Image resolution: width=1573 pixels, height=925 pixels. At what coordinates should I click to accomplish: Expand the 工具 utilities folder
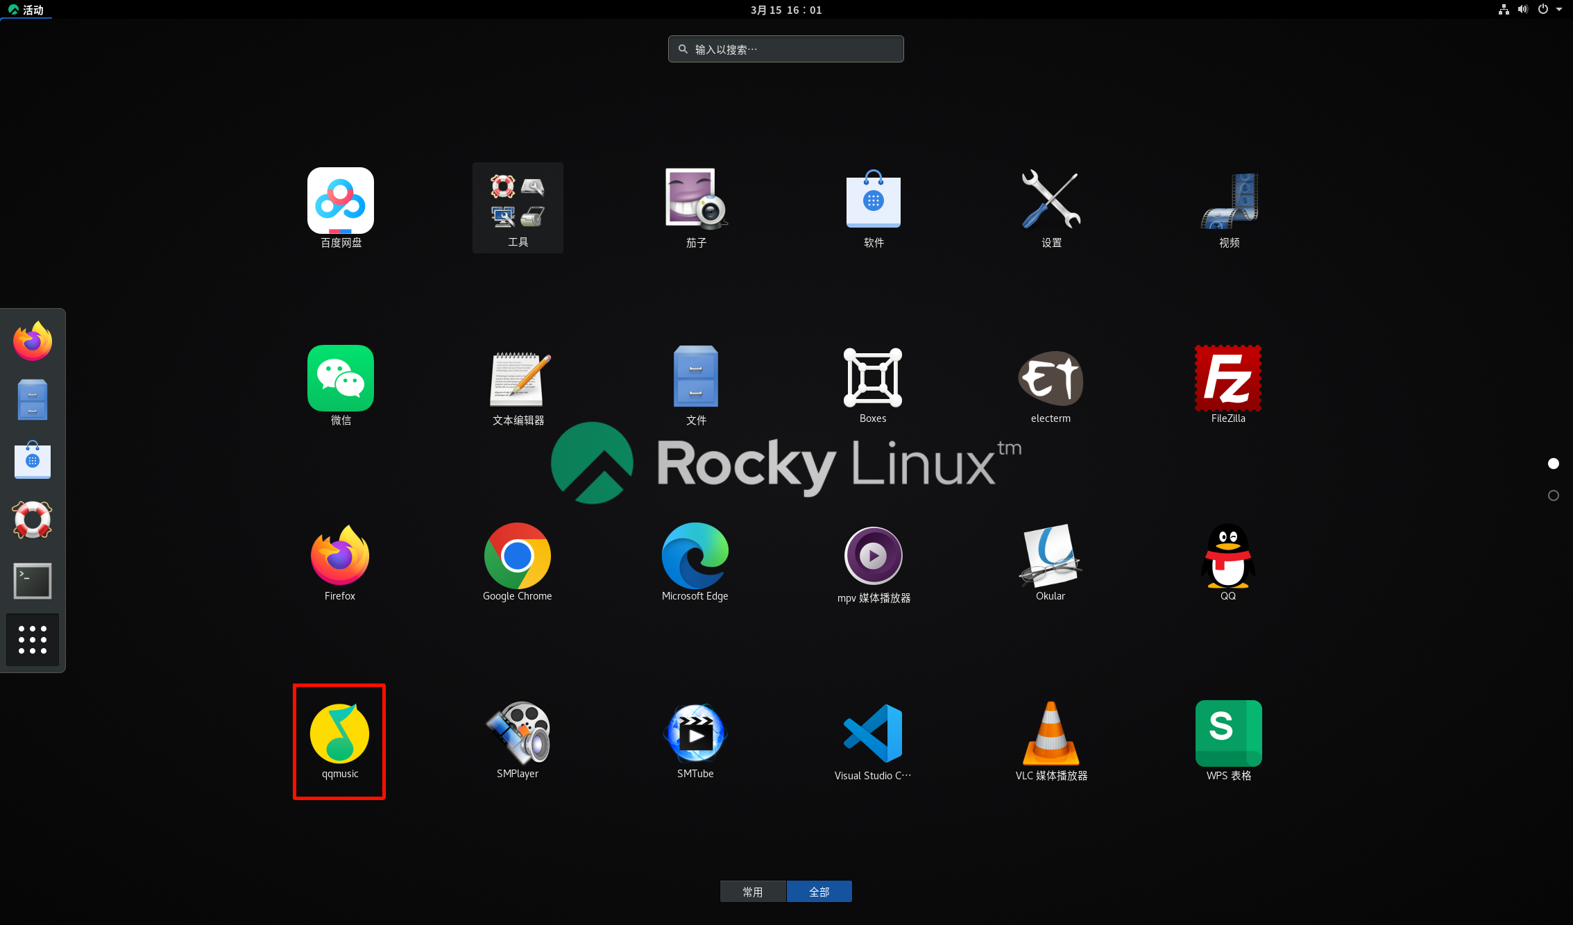(x=518, y=207)
